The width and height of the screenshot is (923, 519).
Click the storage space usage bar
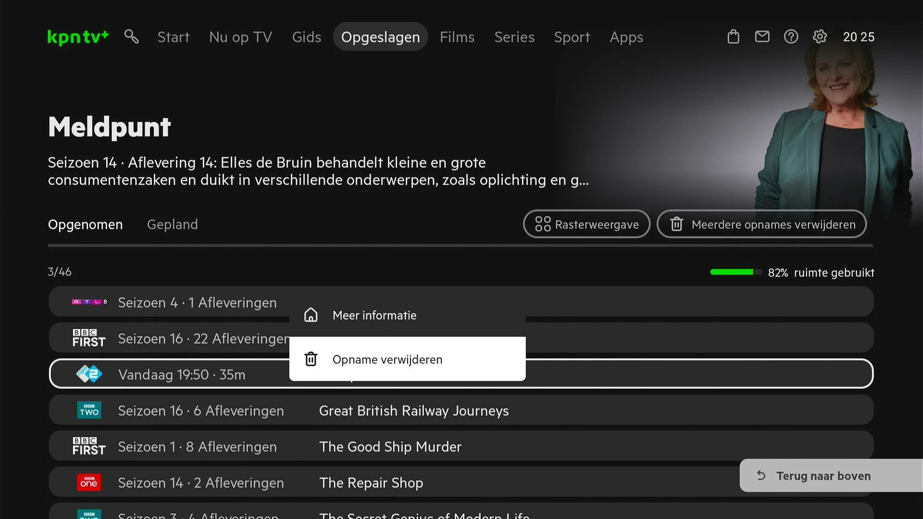click(x=736, y=272)
